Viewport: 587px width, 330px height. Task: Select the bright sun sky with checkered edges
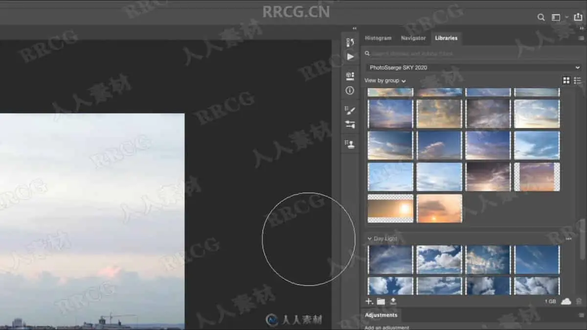pos(390,209)
